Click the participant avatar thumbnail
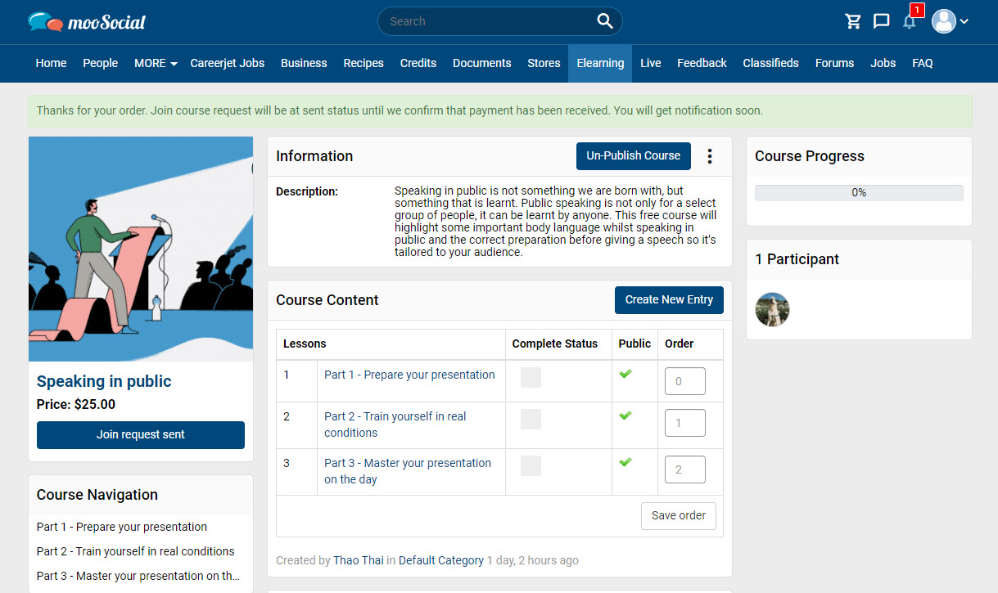Image resolution: width=998 pixels, height=593 pixels. coord(772,309)
